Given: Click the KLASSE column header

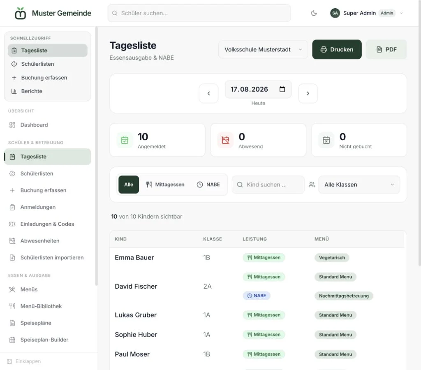Looking at the screenshot, I should [213, 239].
